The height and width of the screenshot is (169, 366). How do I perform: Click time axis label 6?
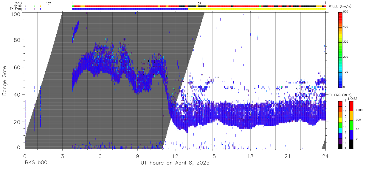click(x=100, y=156)
